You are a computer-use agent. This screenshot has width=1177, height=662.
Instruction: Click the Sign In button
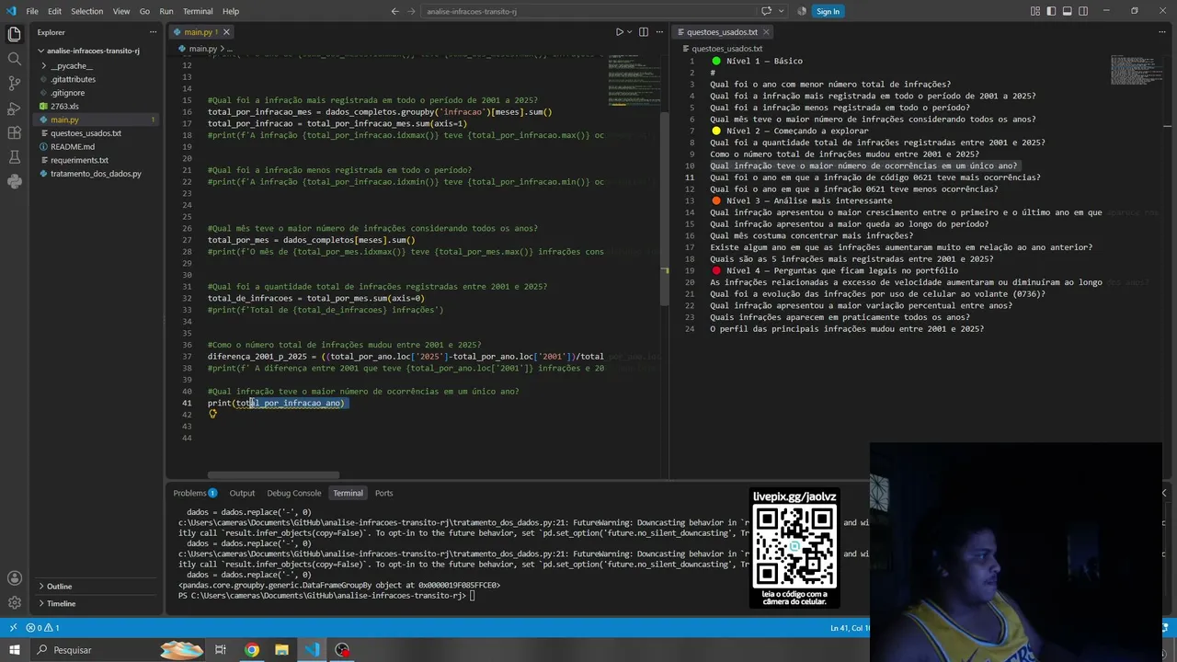coord(828,11)
